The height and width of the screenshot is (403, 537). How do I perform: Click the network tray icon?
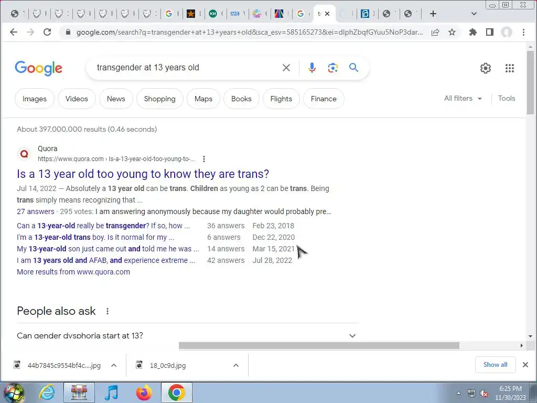pos(471,394)
